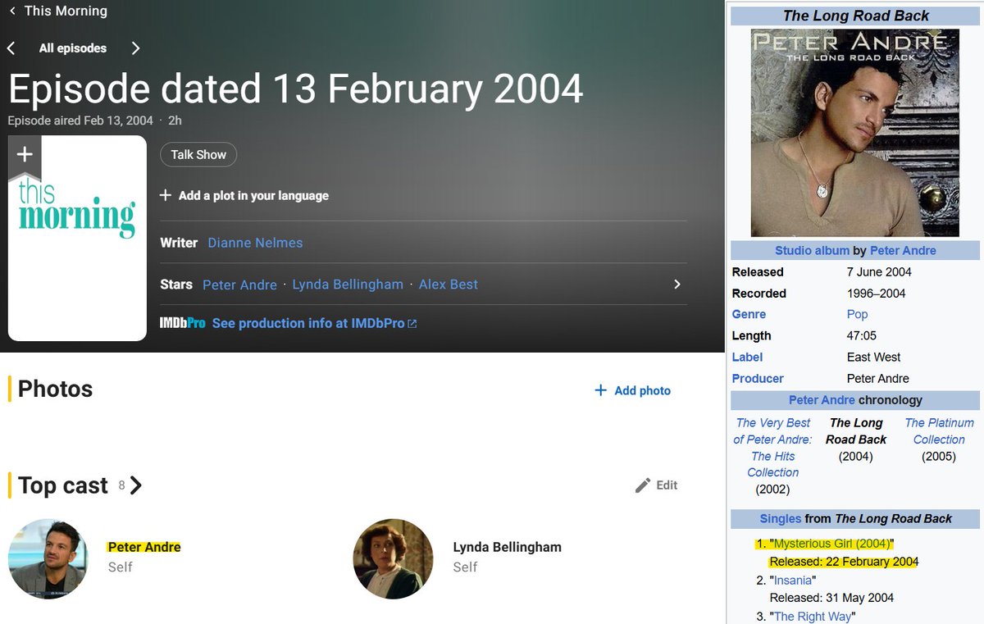Viewport: 984px width, 624px height.
Task: Open Peter Andre cast photo
Action: point(48,558)
